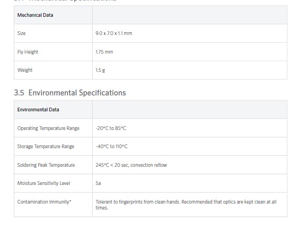Click the Soldering Peak Temperature label
The image size is (296, 244).
46,165
